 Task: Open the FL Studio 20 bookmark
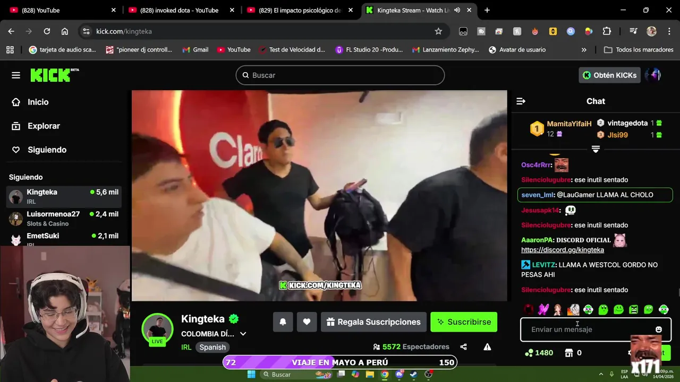click(x=369, y=50)
